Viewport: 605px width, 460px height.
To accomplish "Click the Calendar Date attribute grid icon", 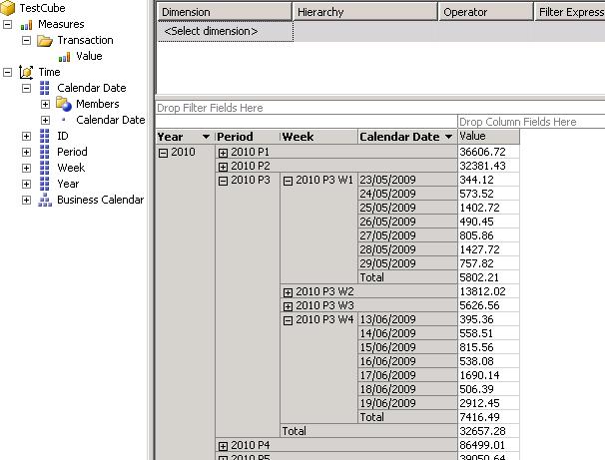I will (x=45, y=88).
